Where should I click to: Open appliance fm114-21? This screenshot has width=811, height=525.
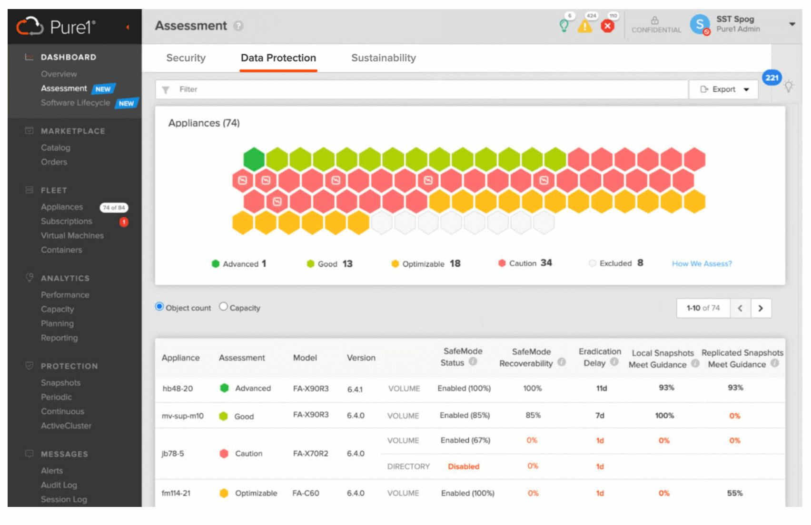pos(176,493)
